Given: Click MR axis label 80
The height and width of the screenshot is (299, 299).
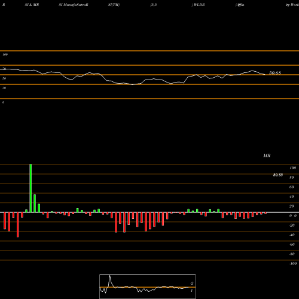Looking at the screenshot, I should pos(291,178).
